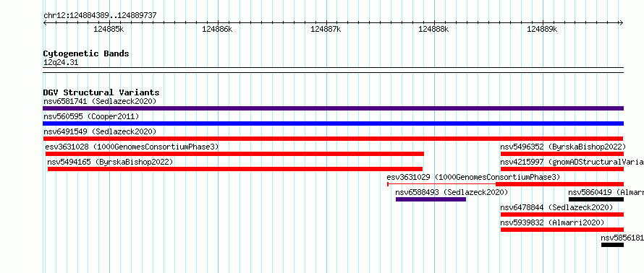Open the nsv6491549 (Sedlazeck2020) label
The width and height of the screenshot is (644, 273).
click(100, 131)
